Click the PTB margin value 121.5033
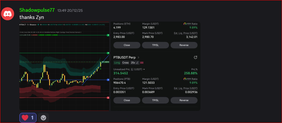Image resolution: width=282 pixels, height=123 pixels. click(148, 83)
